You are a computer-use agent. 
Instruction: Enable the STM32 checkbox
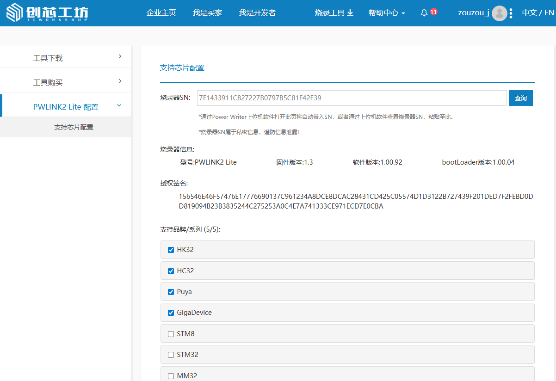pos(171,355)
